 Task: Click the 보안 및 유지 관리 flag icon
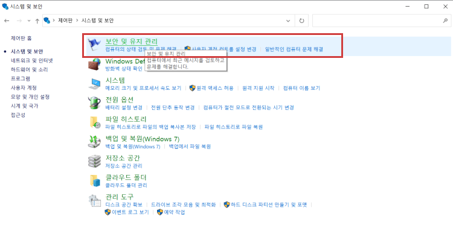94,45
